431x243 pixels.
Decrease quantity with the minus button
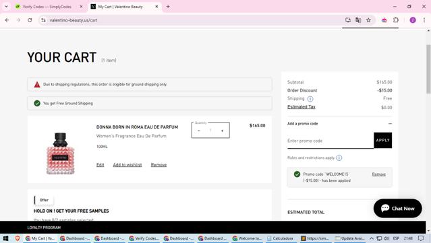point(199,131)
